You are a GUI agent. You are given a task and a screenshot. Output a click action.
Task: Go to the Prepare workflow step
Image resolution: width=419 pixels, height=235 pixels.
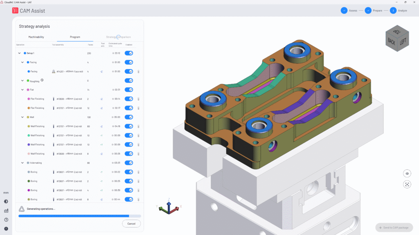(368, 11)
